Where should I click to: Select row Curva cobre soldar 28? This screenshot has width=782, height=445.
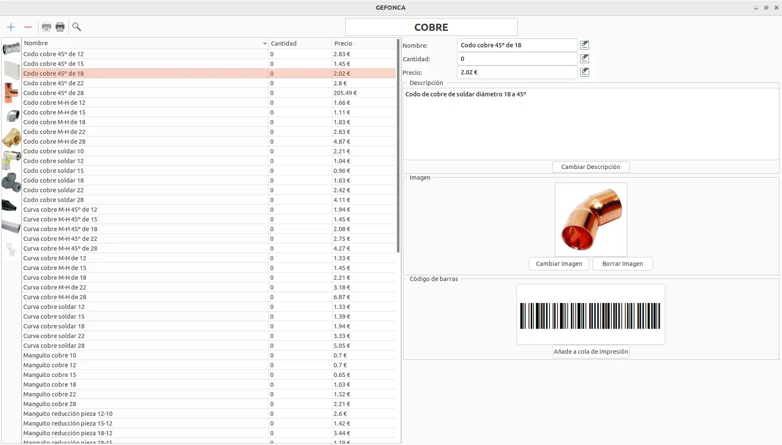click(x=209, y=346)
